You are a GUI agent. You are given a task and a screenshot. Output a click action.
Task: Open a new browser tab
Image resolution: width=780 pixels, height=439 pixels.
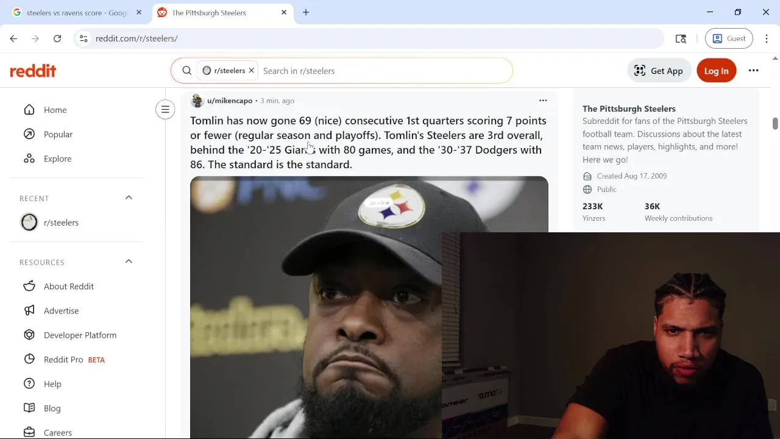click(x=306, y=12)
